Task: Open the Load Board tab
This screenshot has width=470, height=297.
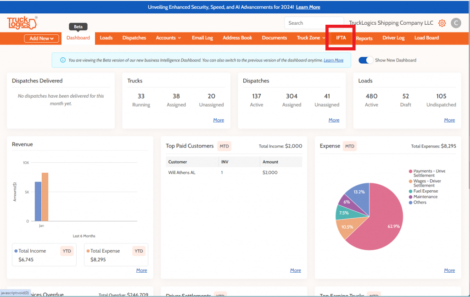Action: pos(426,38)
